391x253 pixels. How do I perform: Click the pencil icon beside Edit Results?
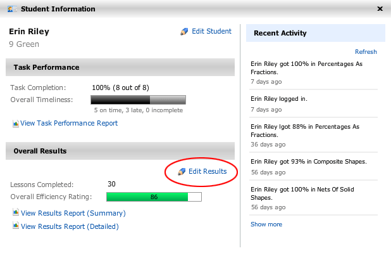[182, 171]
